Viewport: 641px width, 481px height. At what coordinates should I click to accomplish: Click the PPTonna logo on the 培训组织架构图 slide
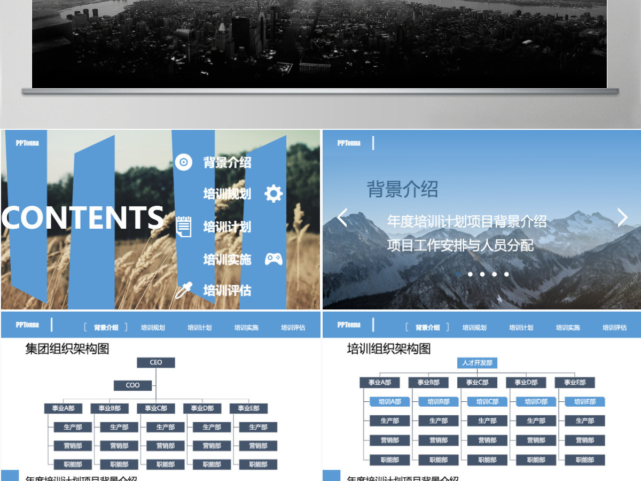pos(349,324)
